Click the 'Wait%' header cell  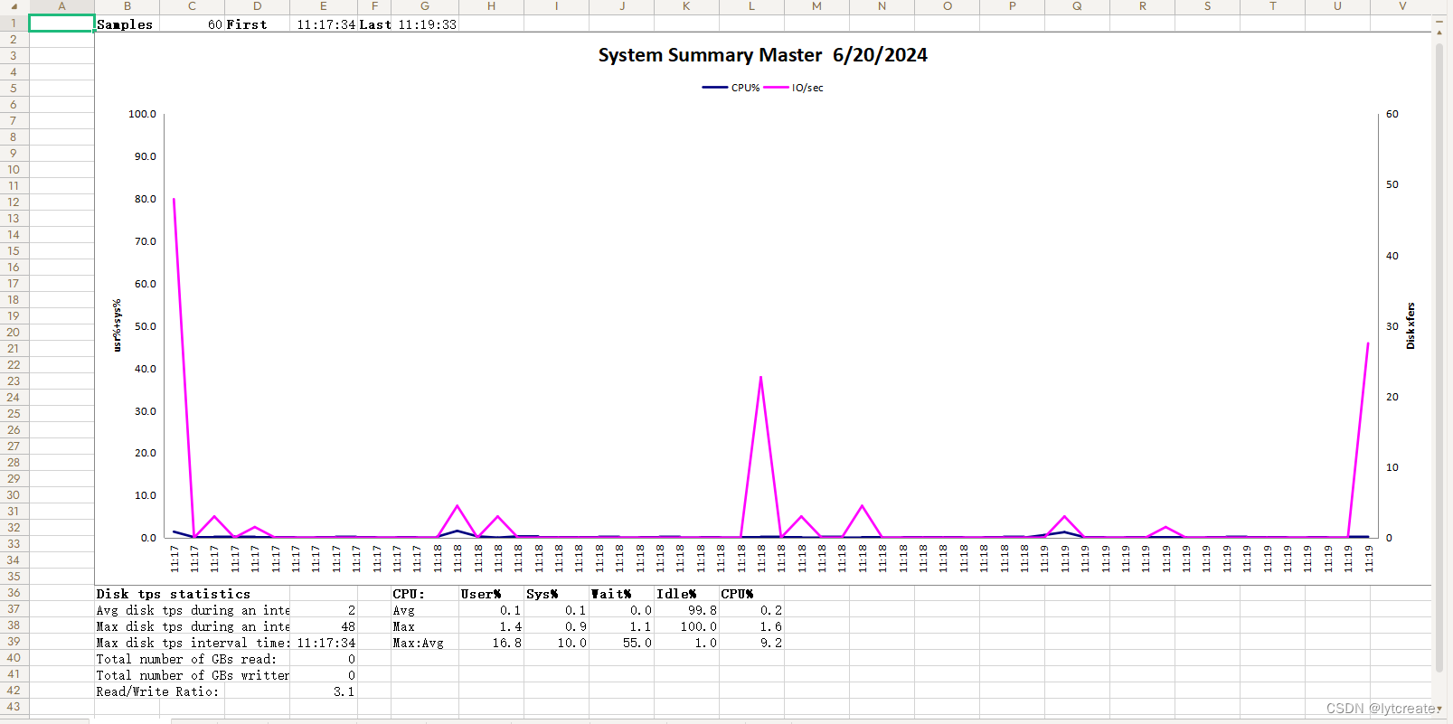click(621, 594)
